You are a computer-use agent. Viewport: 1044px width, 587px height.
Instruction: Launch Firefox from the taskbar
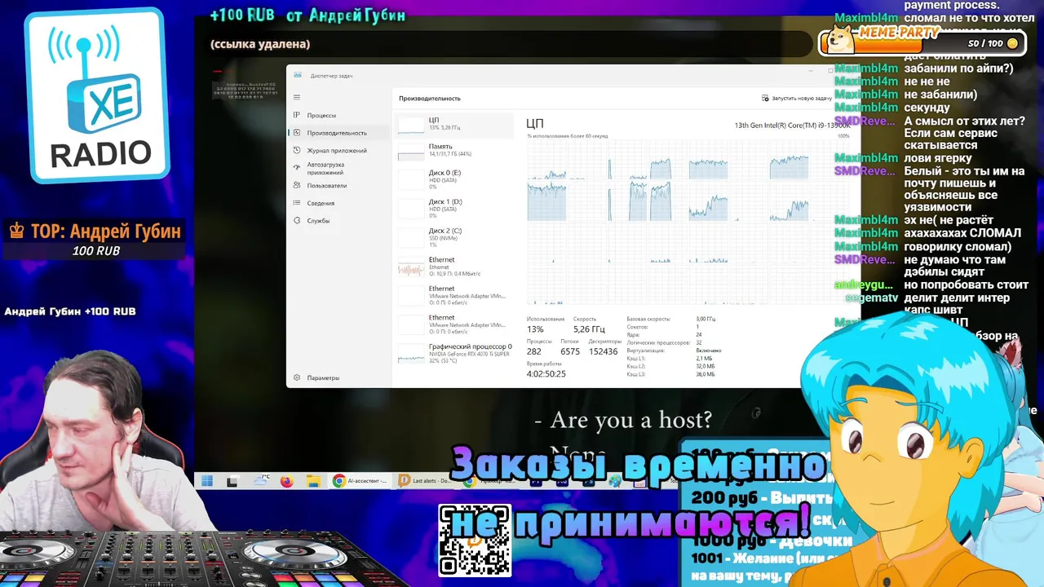pos(286,481)
